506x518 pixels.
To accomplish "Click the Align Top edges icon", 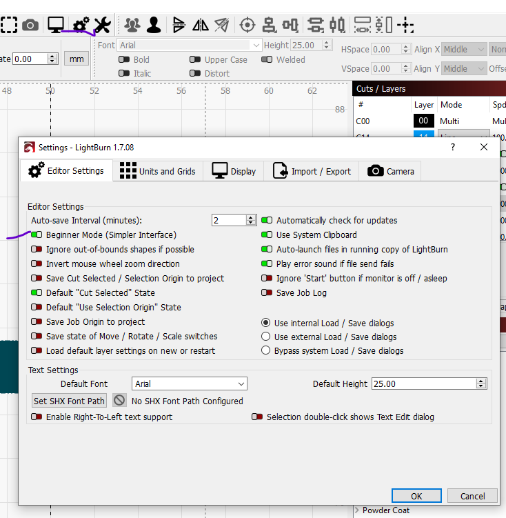I will 290,25.
